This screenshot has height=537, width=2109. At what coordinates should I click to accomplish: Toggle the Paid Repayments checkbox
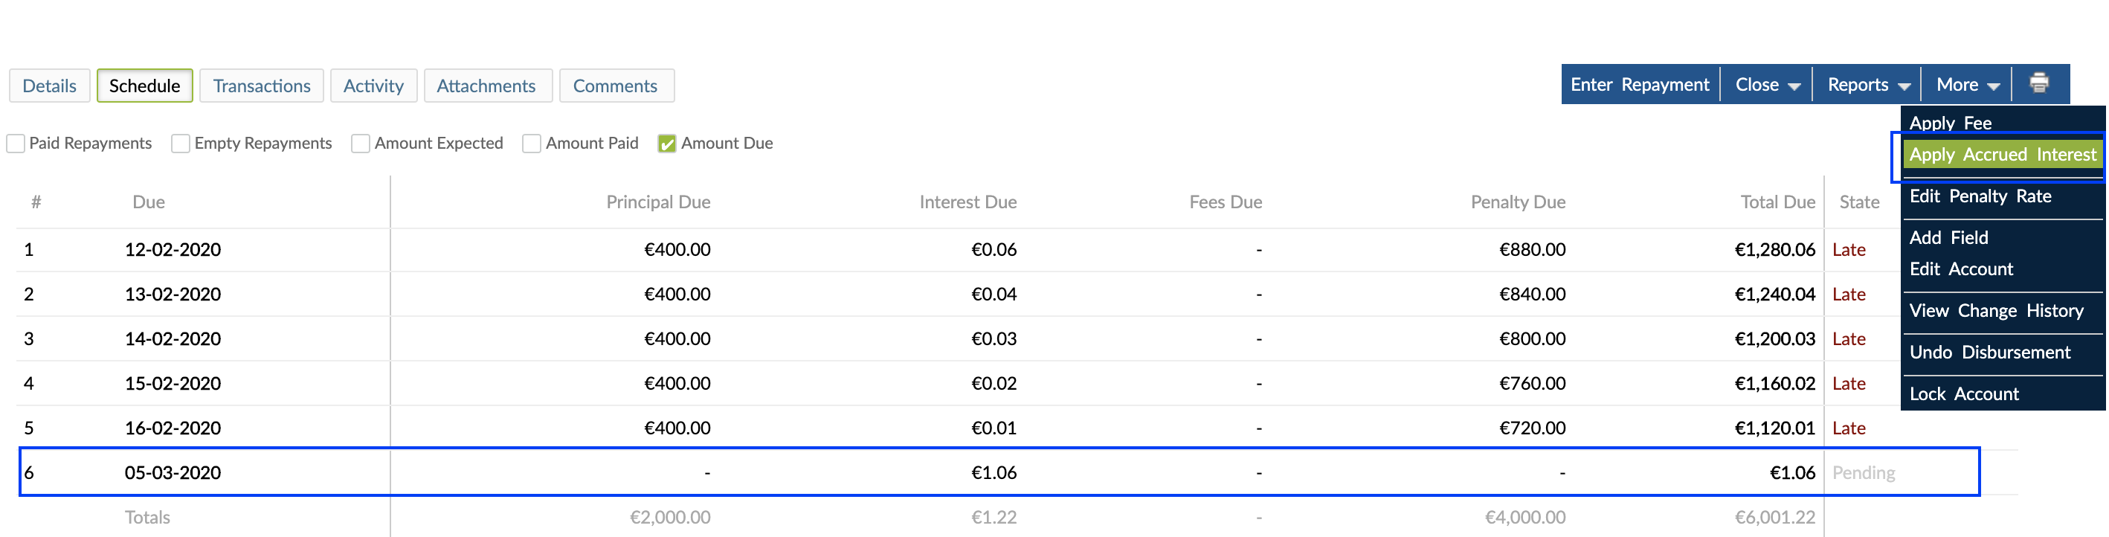click(16, 144)
